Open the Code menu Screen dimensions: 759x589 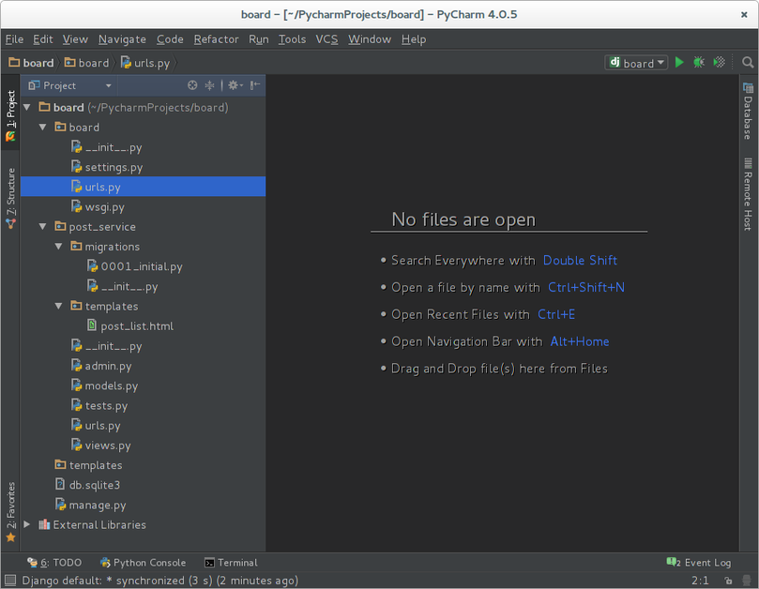170,39
